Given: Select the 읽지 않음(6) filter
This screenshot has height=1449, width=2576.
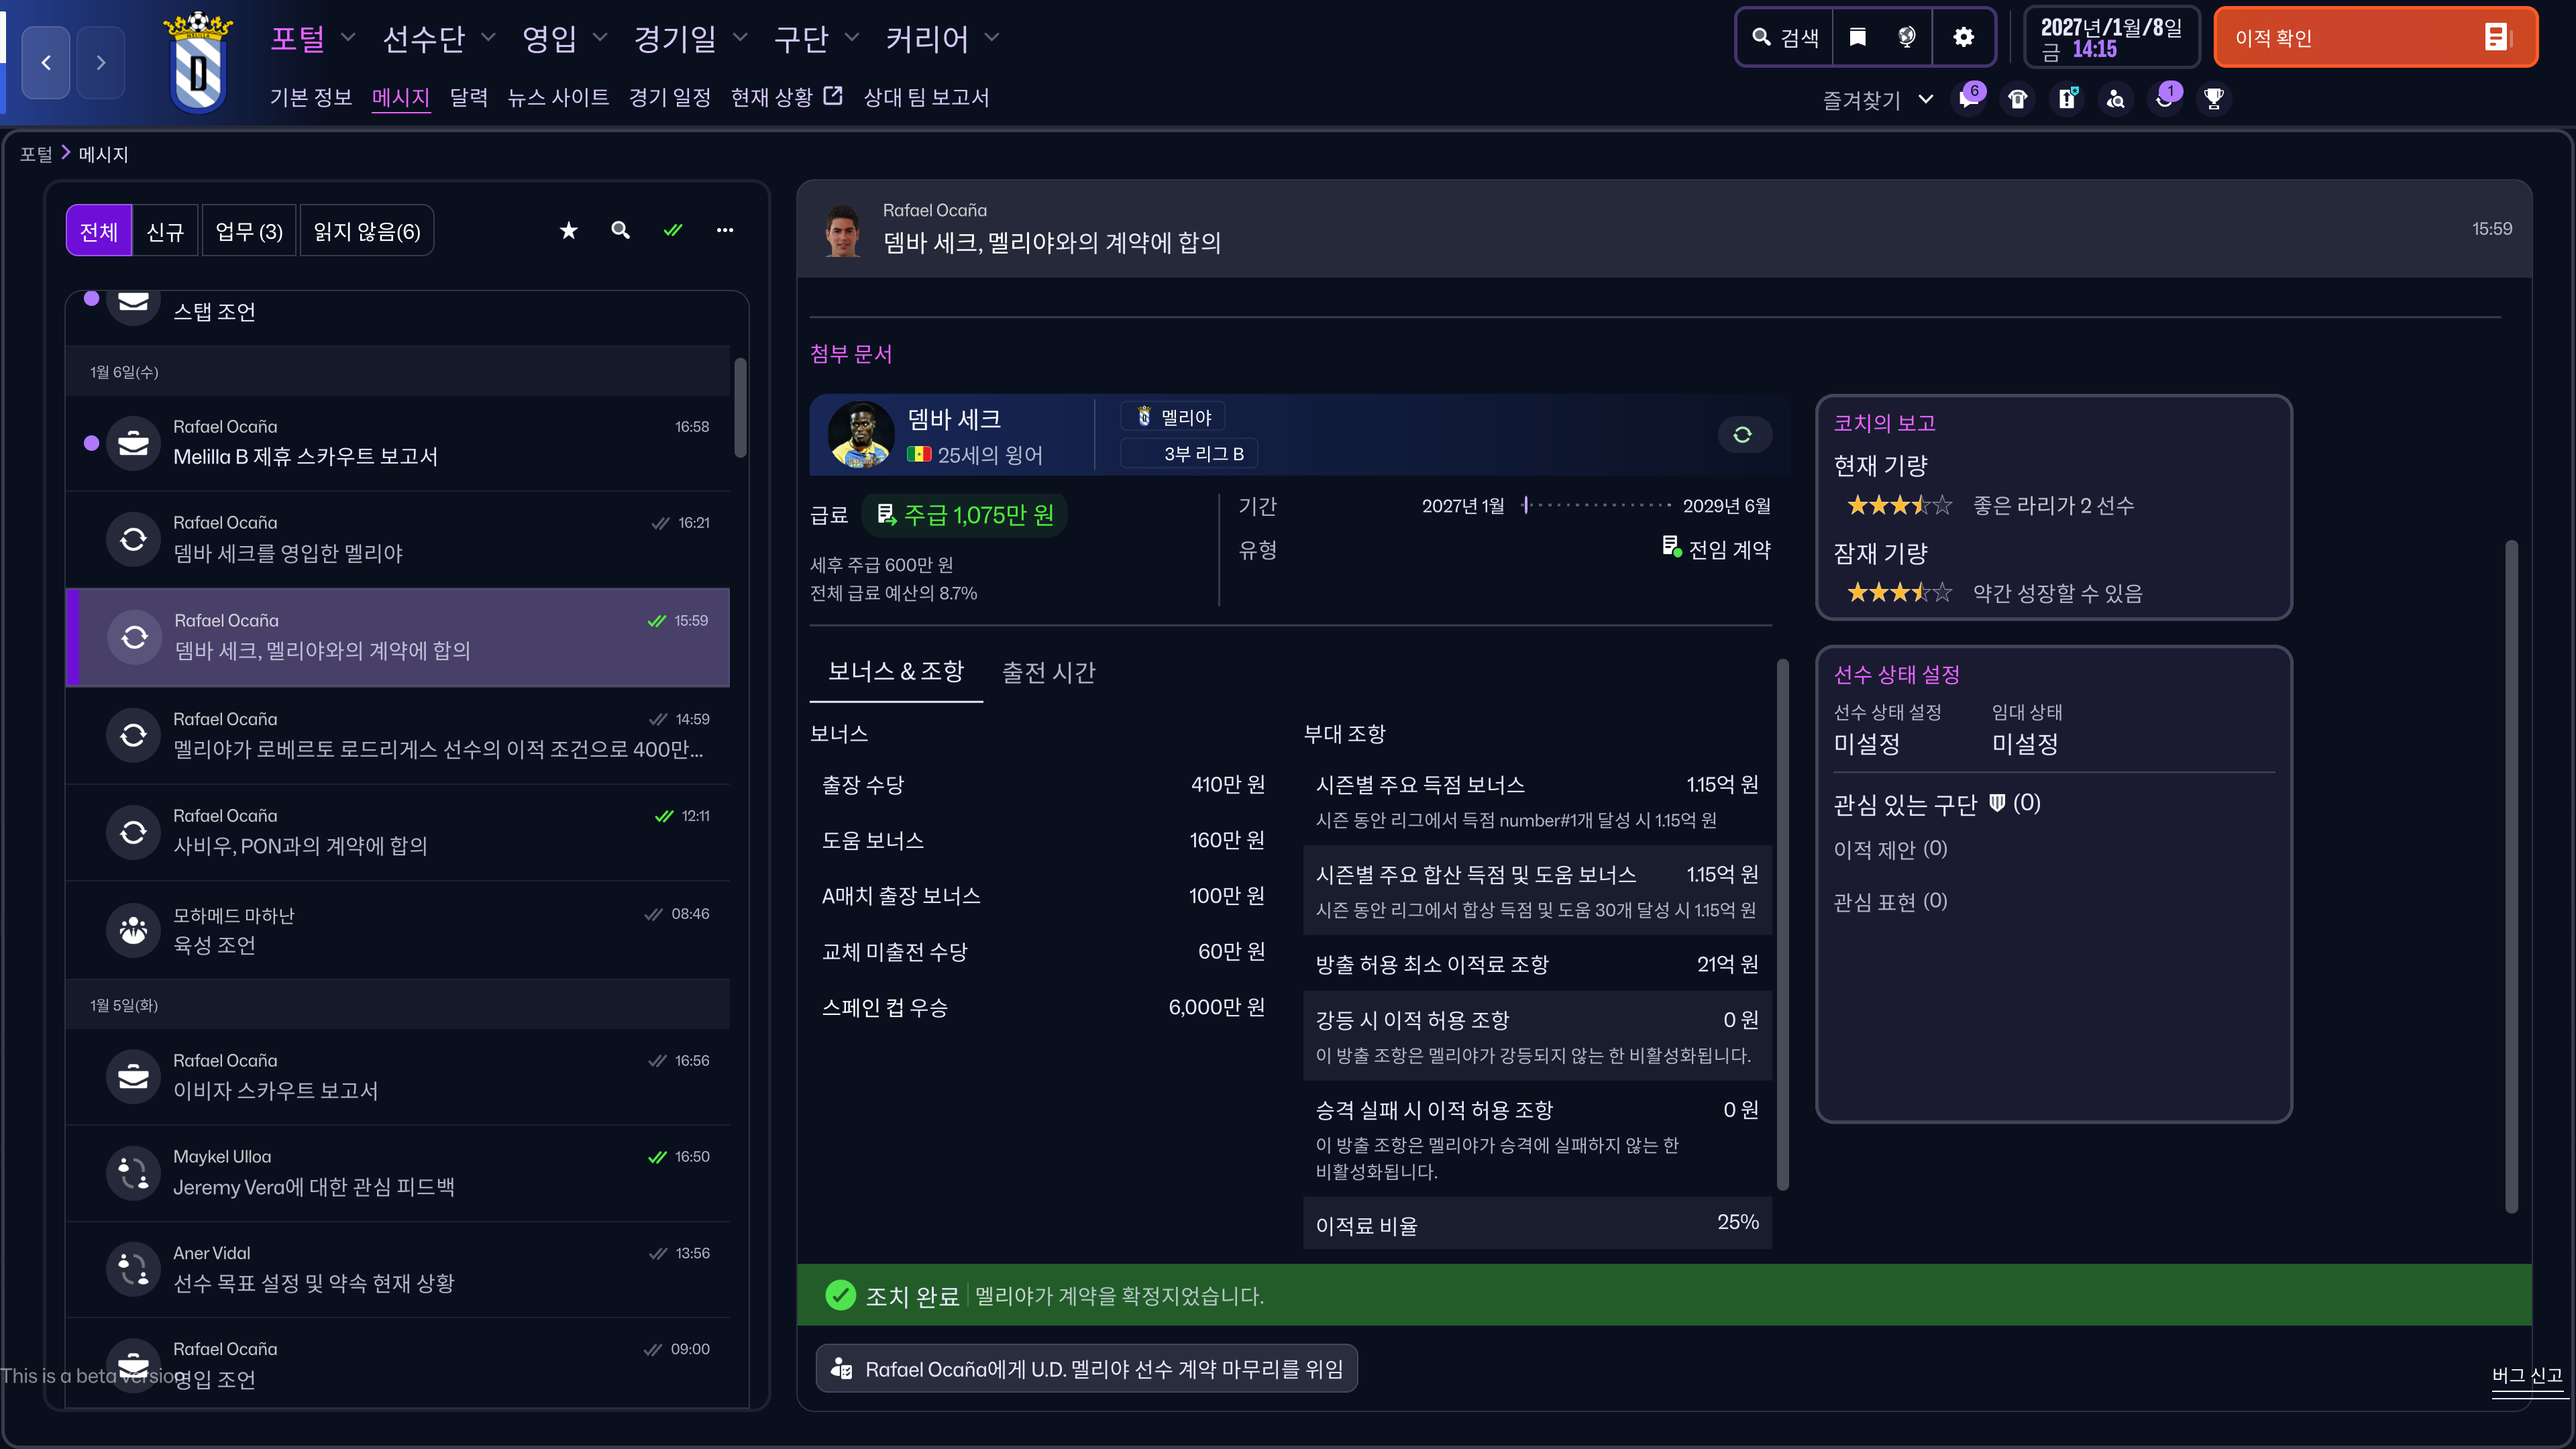Looking at the screenshot, I should tap(366, 231).
